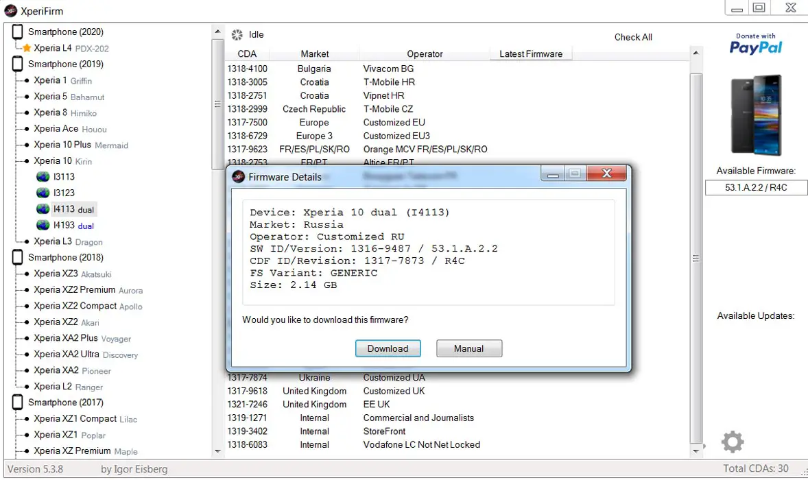Viewport: 808px width, 480px height.
Task: Select Xperia Ace Houou device
Action: pyautogui.click(x=70, y=129)
